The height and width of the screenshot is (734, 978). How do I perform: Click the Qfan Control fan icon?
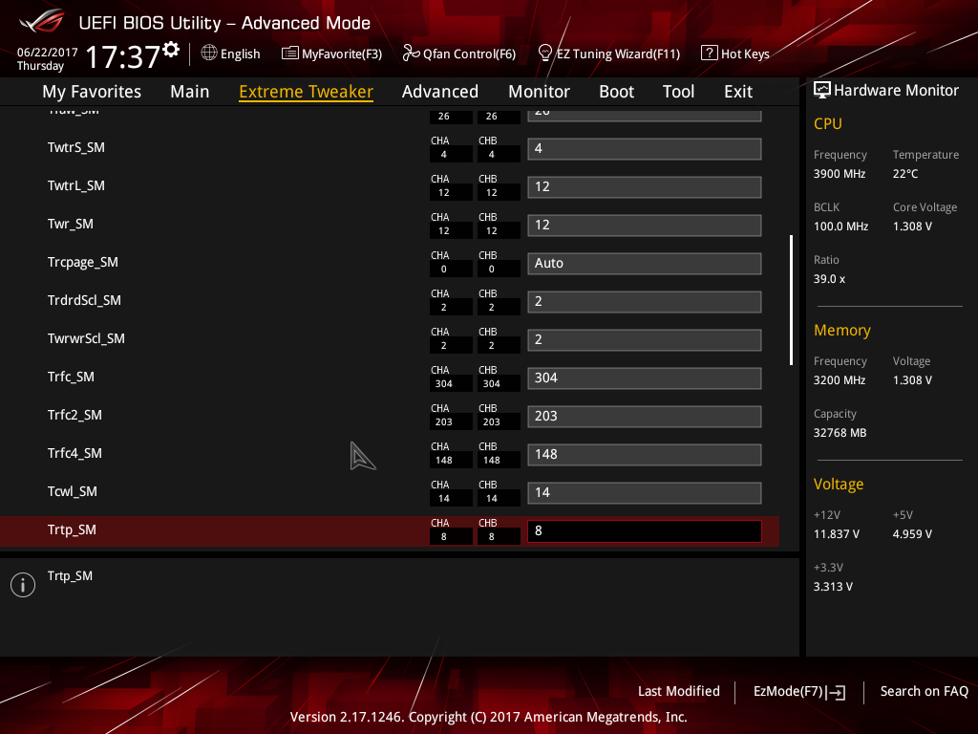pyautogui.click(x=411, y=54)
